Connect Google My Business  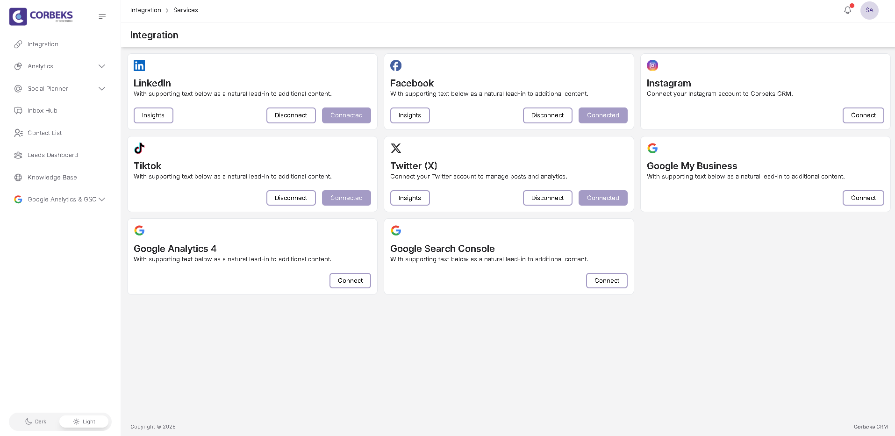(x=863, y=198)
